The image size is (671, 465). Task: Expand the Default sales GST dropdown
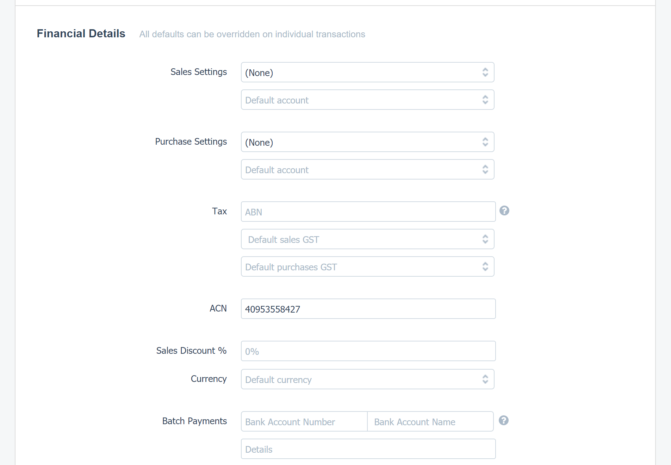(367, 239)
